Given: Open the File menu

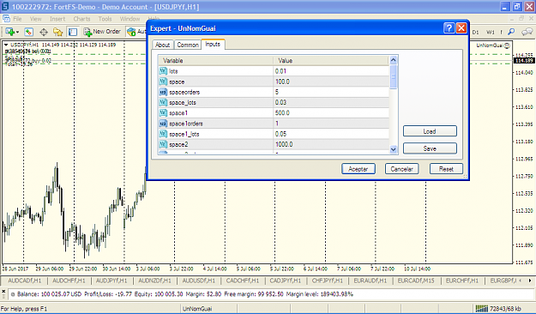Looking at the screenshot, I should tap(17, 19).
